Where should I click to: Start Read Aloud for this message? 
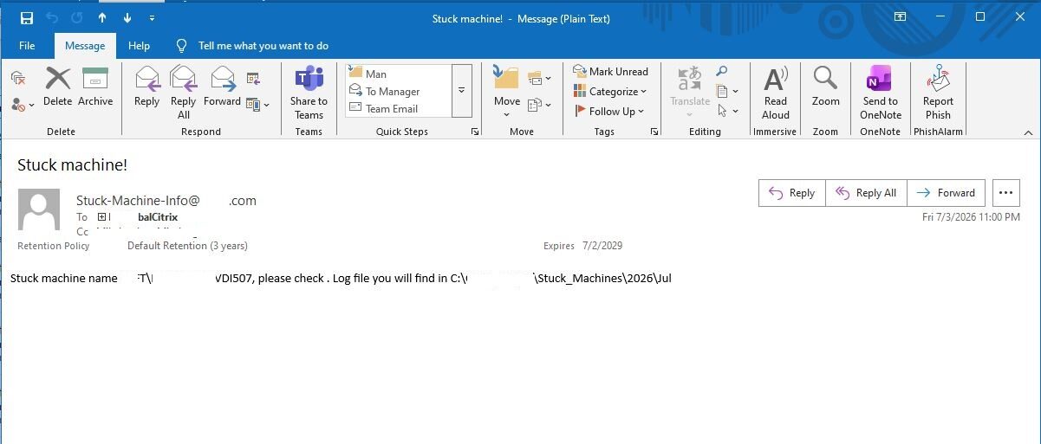[x=776, y=93]
